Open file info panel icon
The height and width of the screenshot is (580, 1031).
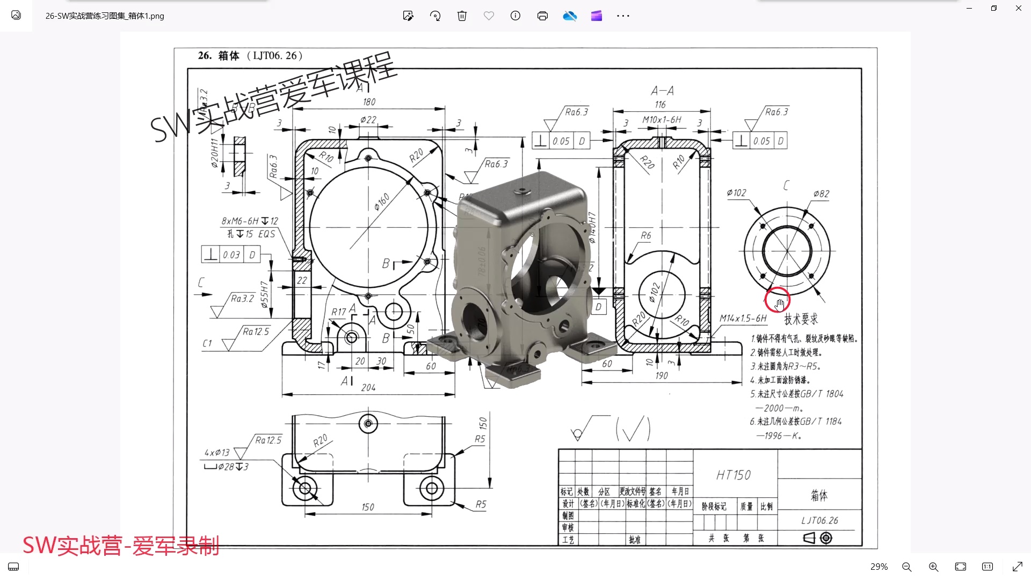515,16
